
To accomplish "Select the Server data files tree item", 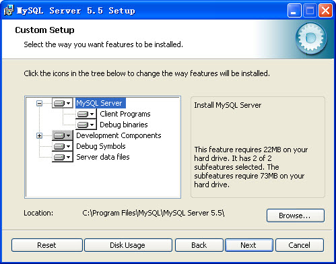I will [103, 157].
